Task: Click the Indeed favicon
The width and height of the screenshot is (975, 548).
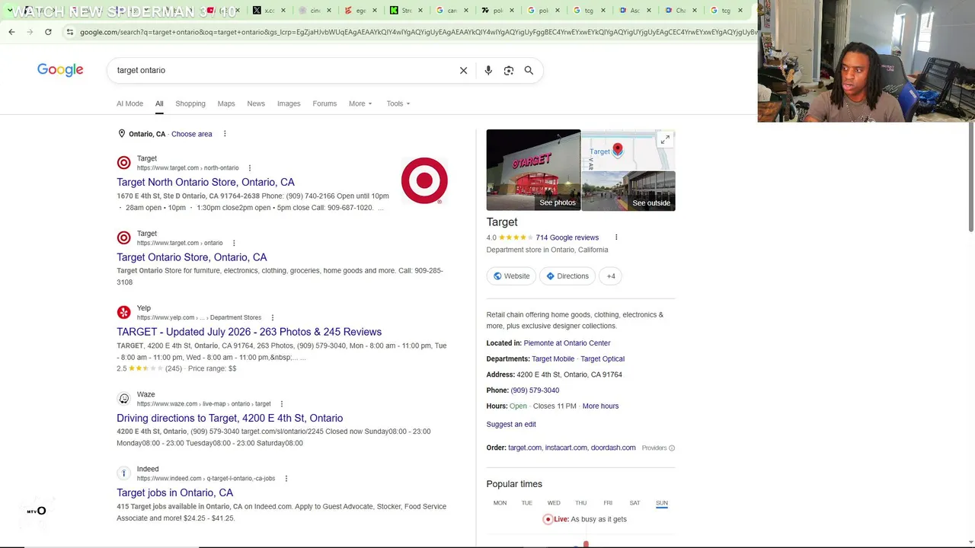Action: [x=123, y=473]
